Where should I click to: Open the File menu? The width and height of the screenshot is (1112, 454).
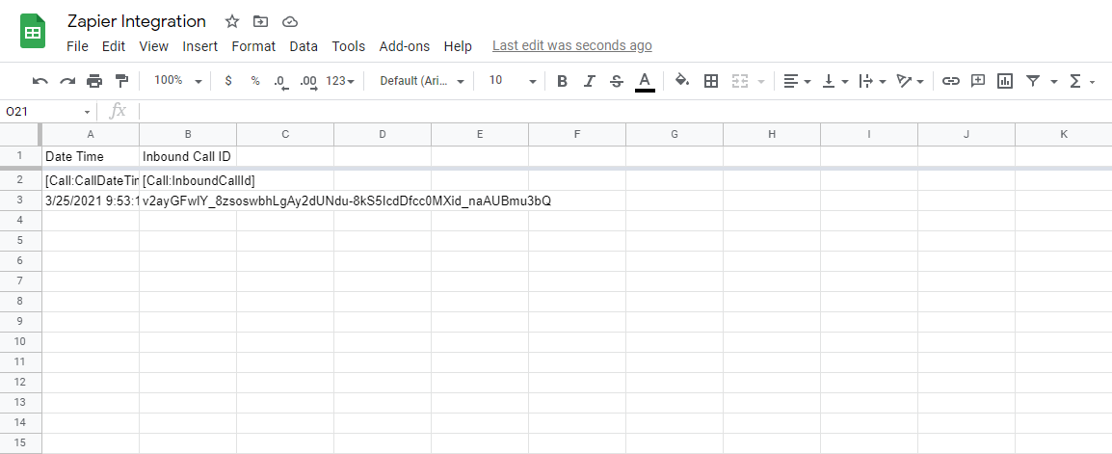(77, 46)
